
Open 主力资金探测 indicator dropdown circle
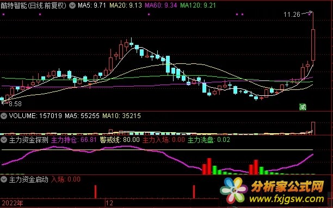click(4, 140)
